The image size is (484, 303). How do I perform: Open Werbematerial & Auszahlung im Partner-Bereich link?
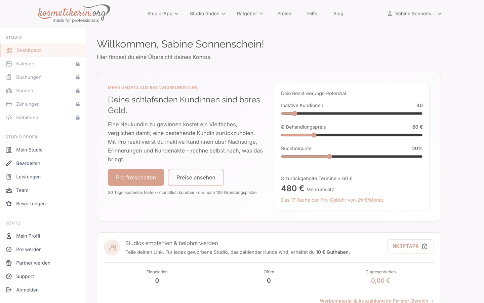click(x=377, y=301)
